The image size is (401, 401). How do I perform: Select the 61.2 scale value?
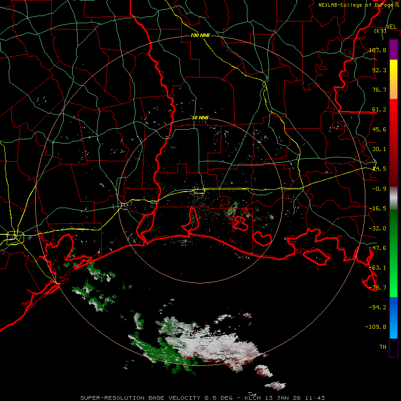(x=379, y=110)
